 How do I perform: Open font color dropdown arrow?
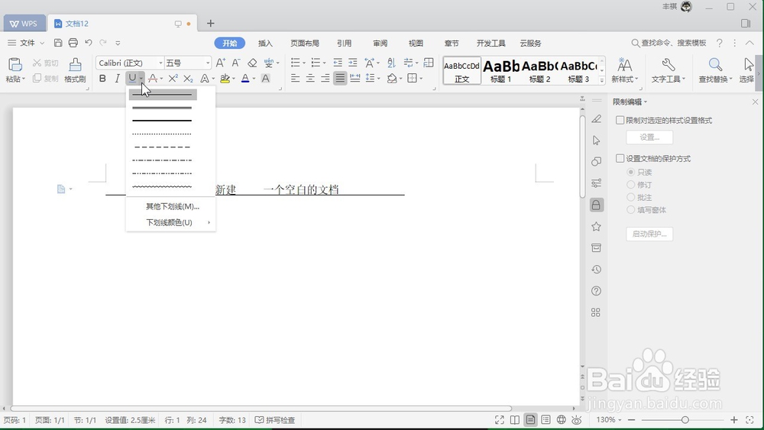tap(254, 79)
